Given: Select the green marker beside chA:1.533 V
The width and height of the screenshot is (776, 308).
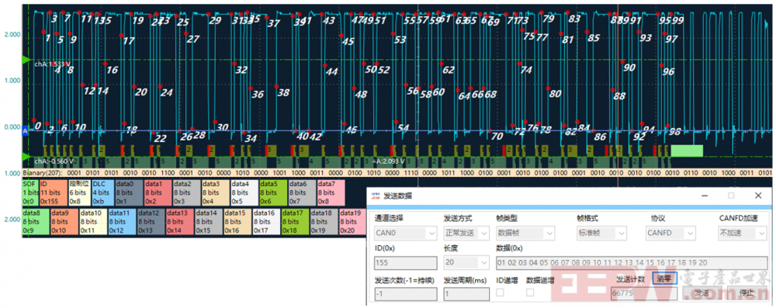Looking at the screenshot, I should 26,60.
